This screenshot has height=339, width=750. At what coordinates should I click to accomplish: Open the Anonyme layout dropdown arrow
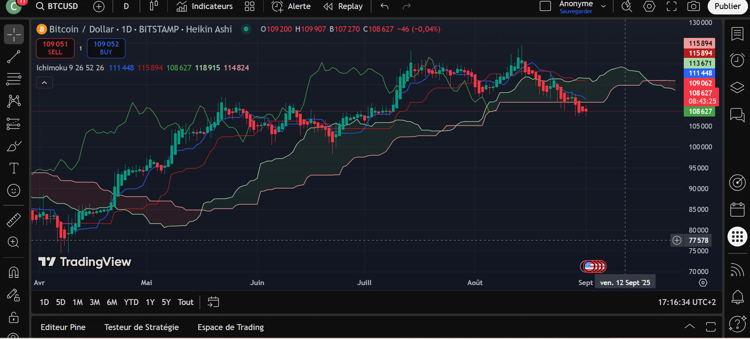[603, 6]
